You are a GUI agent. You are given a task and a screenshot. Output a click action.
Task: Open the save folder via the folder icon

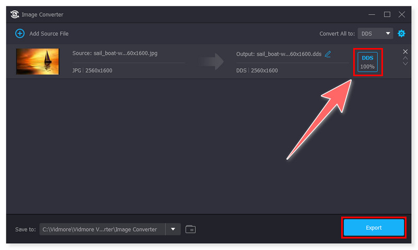coord(191,229)
